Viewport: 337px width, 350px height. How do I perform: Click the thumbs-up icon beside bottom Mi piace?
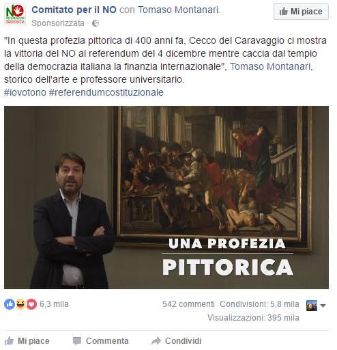coord(9,340)
